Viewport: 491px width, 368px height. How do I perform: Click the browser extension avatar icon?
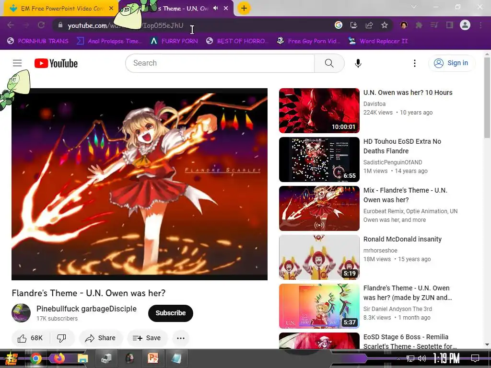(x=404, y=25)
